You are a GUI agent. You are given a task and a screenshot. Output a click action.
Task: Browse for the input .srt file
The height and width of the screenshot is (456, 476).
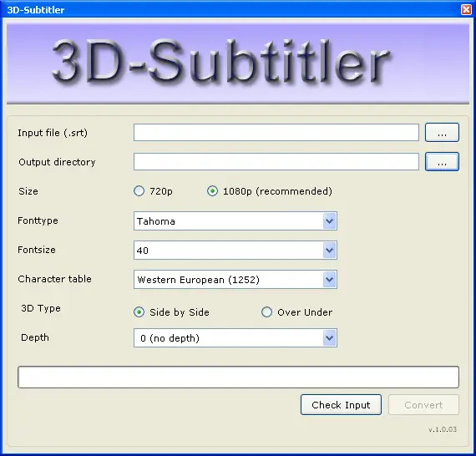point(442,132)
